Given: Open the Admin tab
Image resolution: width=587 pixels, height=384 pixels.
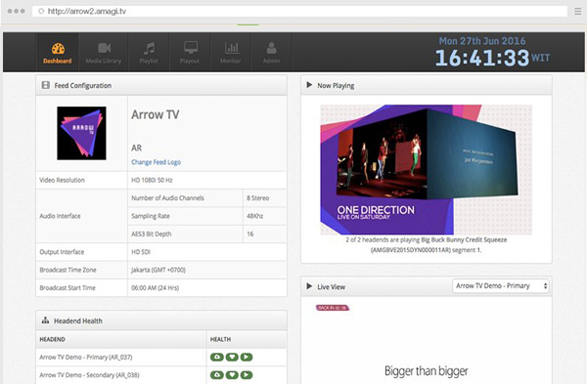Looking at the screenshot, I should click(271, 53).
